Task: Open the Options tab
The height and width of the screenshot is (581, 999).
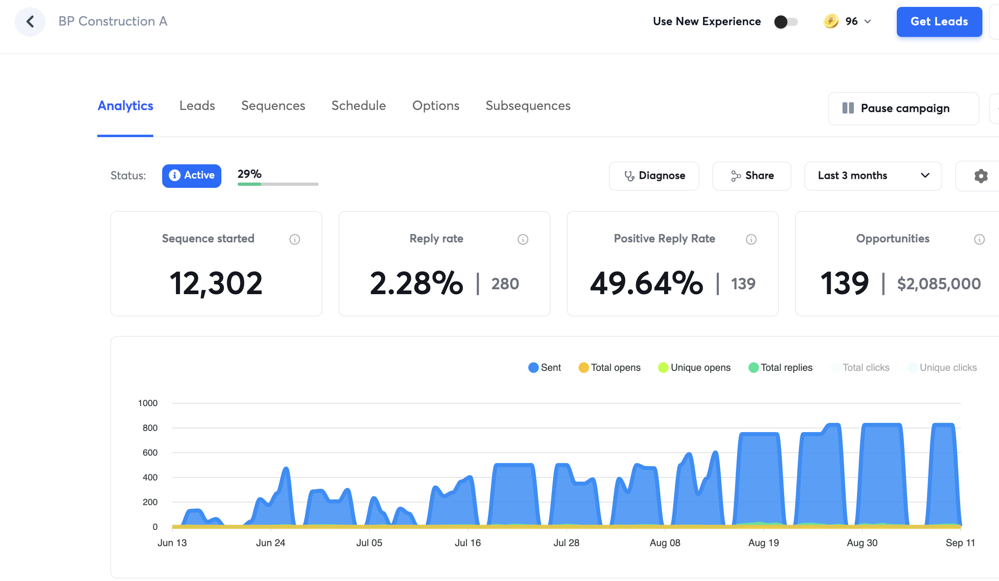Action: pos(436,106)
